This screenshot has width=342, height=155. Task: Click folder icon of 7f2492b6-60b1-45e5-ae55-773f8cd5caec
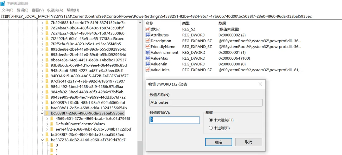[47, 39]
